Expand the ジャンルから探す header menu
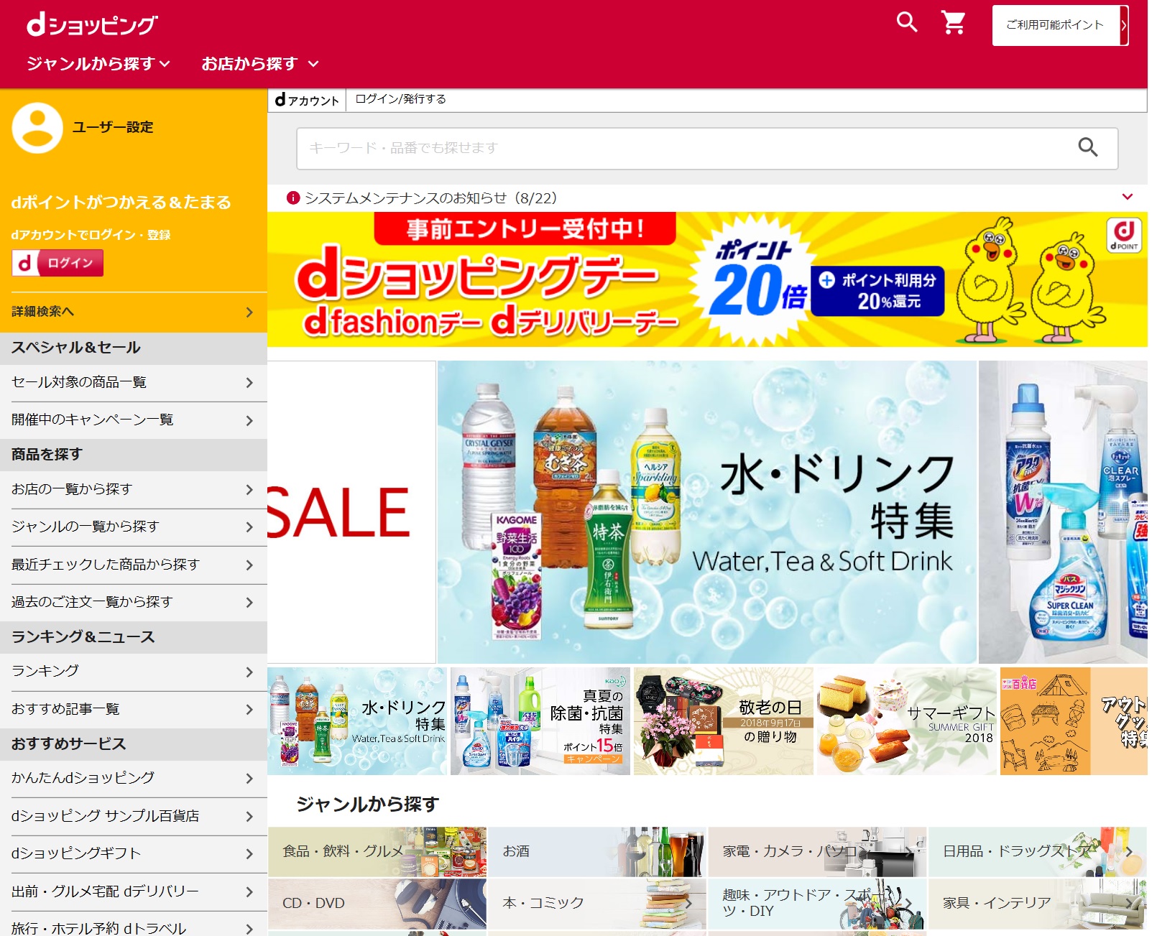 point(98,64)
